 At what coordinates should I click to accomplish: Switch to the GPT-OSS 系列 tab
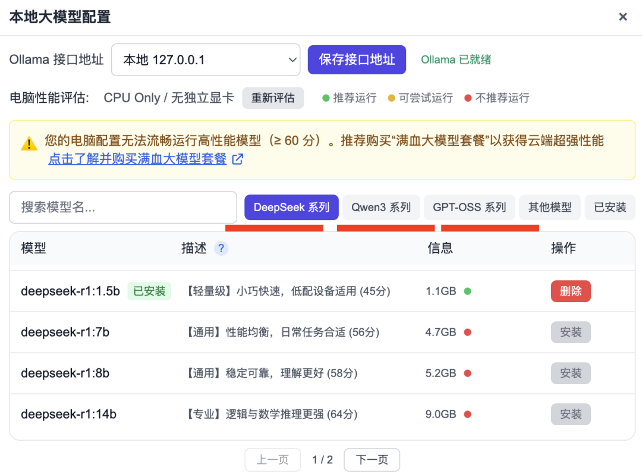[470, 208]
